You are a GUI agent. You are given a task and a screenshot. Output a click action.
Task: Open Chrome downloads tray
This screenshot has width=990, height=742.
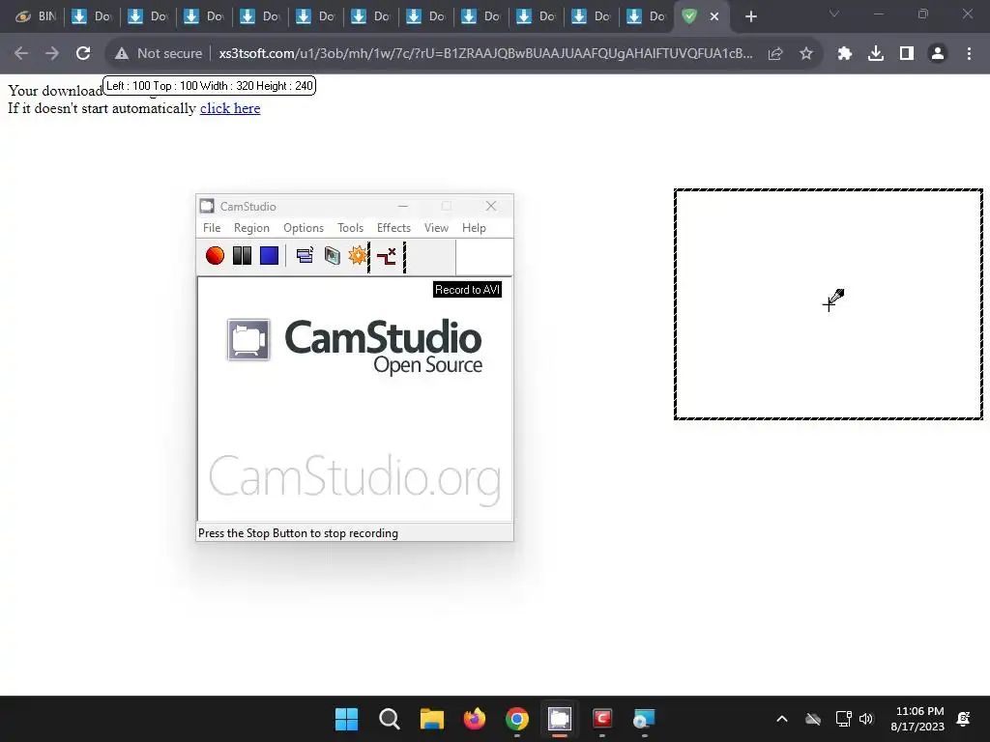(x=876, y=54)
